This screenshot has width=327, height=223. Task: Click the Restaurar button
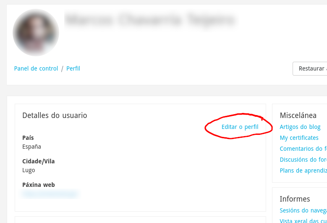pos(310,68)
